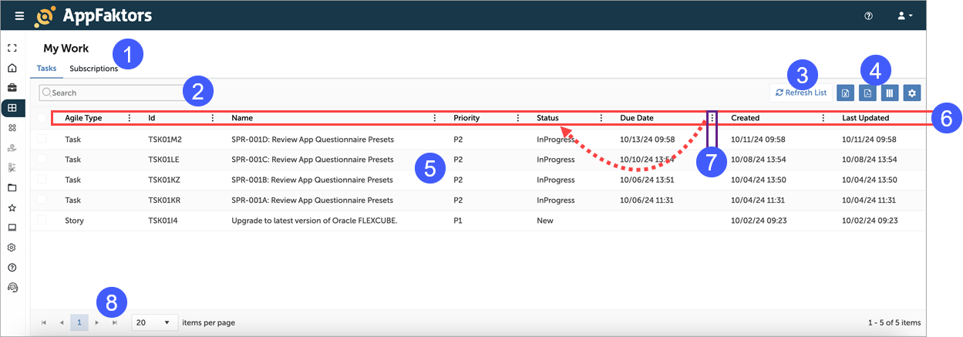Click the briefcase icon in sidebar
The width and height of the screenshot is (963, 337).
[12, 87]
